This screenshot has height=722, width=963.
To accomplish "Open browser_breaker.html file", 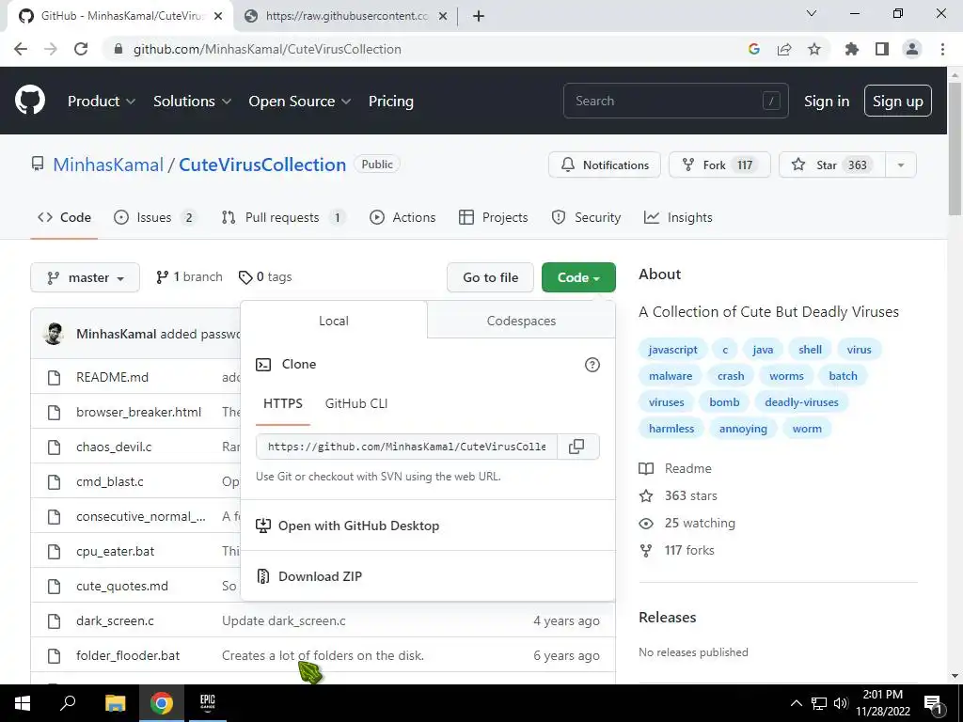I will coord(139,412).
